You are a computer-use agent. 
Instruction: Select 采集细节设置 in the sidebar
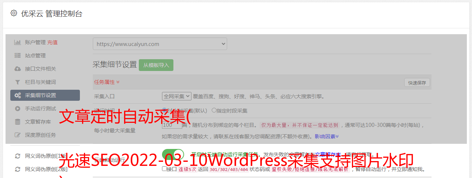tap(45, 95)
